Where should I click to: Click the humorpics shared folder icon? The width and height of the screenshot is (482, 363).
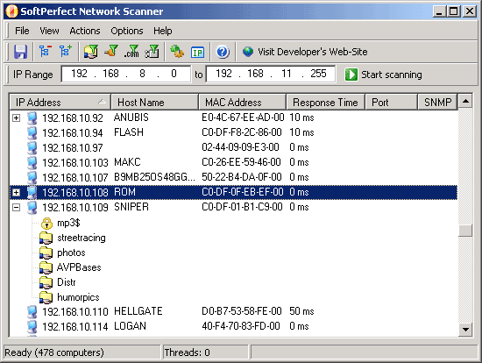(x=46, y=297)
